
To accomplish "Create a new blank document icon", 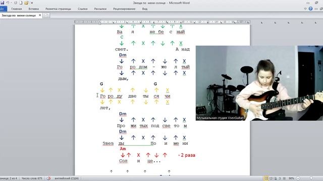I will pos(21,3).
